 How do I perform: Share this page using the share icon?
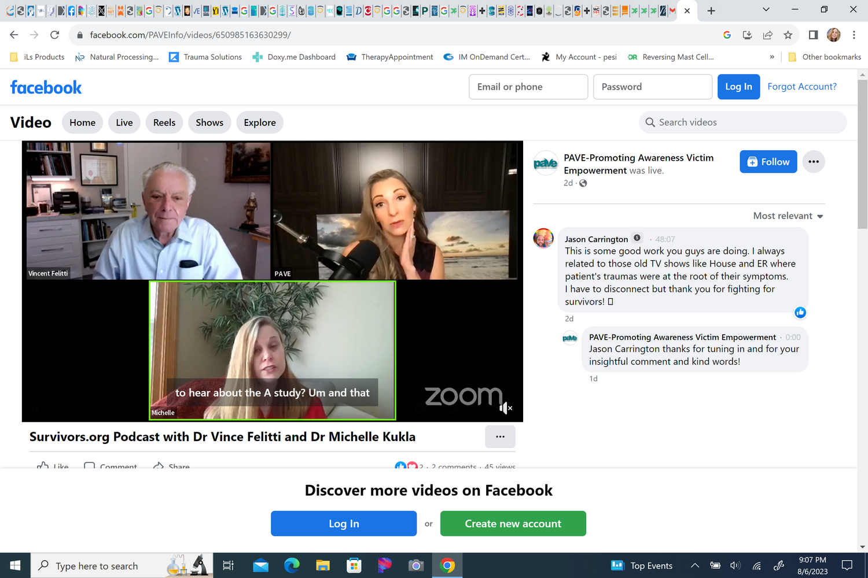click(767, 35)
